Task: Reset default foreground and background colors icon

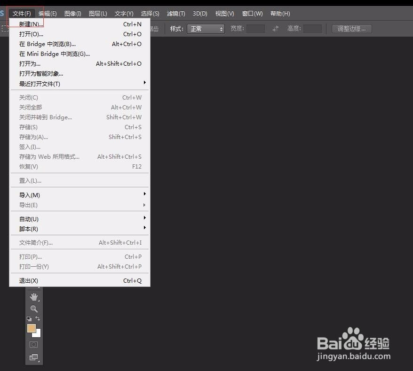Action: pyautogui.click(x=29, y=319)
